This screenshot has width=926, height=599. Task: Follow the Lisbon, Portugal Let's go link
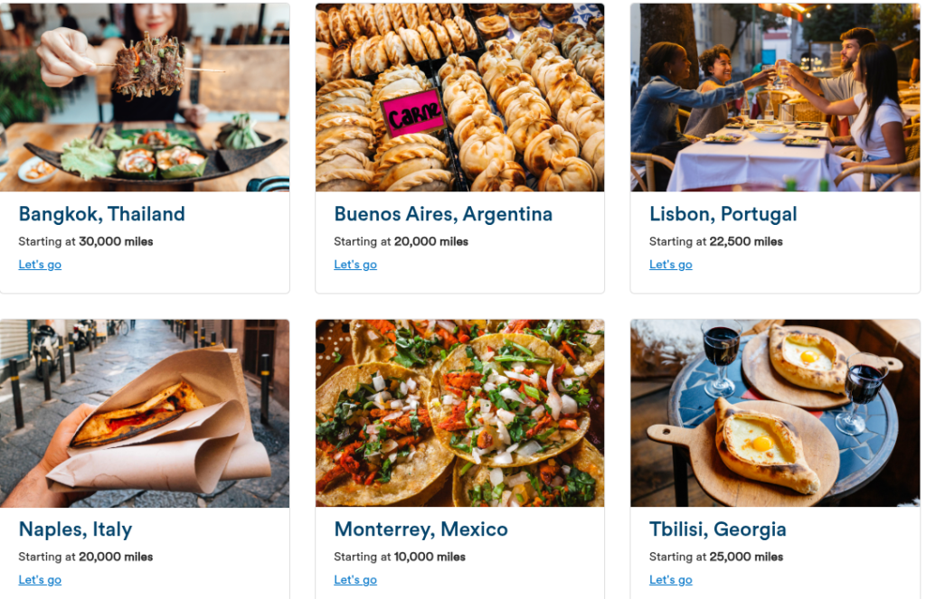670,265
